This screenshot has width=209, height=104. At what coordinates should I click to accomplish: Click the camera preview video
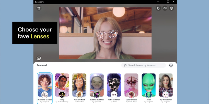[x=105, y=33]
